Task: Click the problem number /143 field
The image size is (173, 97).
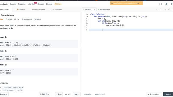Action: coord(68,94)
